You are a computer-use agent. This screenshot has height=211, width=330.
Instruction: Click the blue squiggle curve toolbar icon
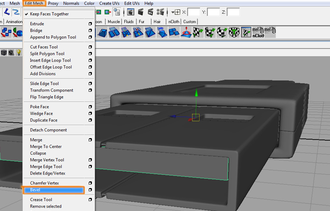pyautogui.click(x=16, y=12)
